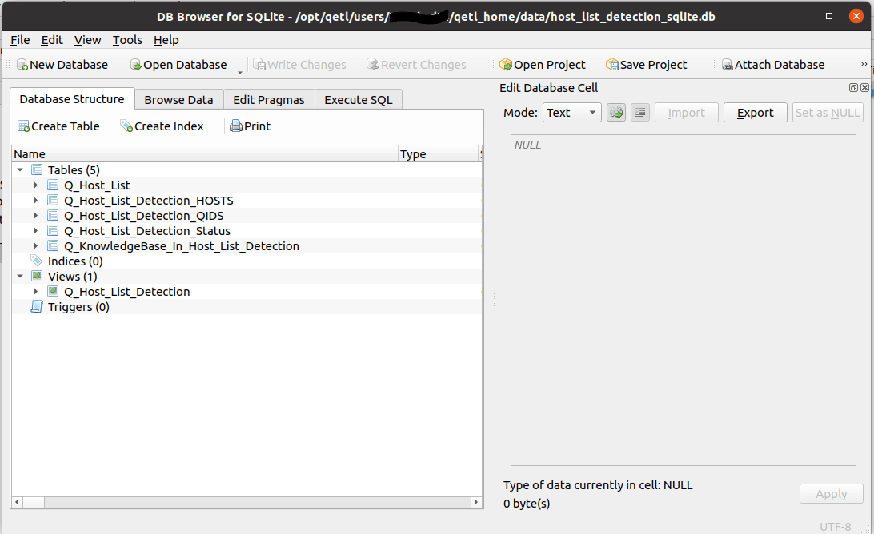
Task: Click the Export button
Action: pyautogui.click(x=756, y=113)
